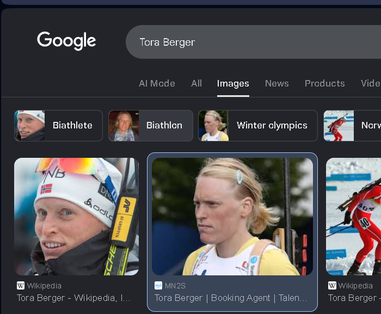Click the Tora Berger search field
The width and height of the screenshot is (381, 314).
tap(253, 42)
